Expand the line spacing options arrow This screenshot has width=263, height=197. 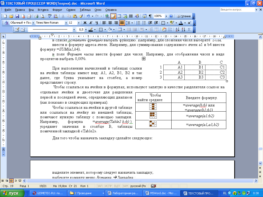click(132, 23)
